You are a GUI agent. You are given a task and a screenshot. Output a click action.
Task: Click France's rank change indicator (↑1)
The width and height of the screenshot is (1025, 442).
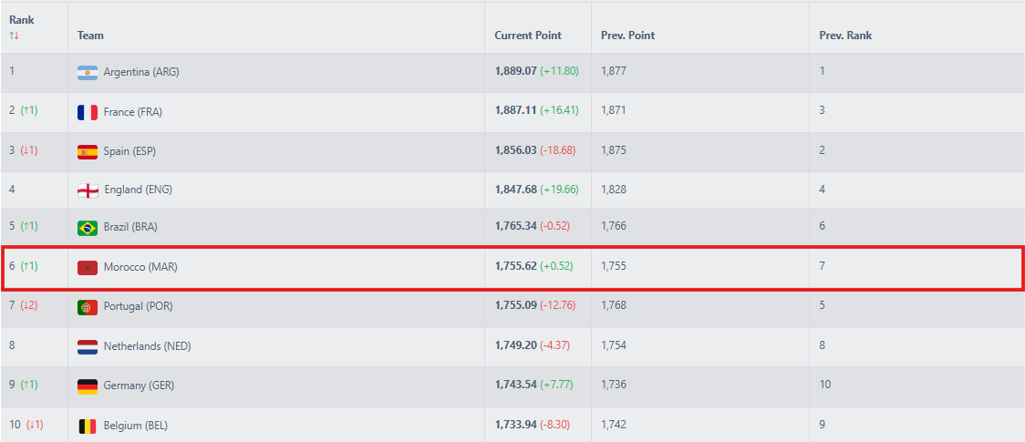tap(29, 110)
